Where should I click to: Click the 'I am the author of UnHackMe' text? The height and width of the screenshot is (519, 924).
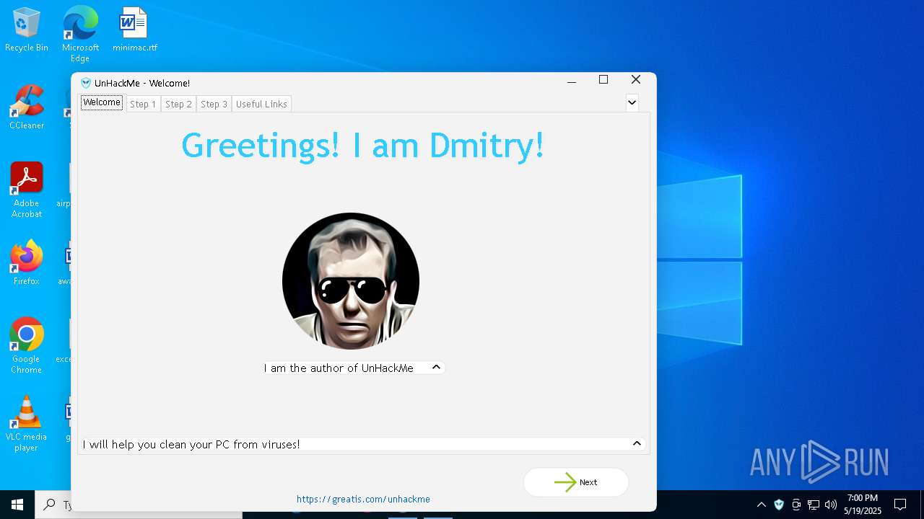[x=339, y=368]
